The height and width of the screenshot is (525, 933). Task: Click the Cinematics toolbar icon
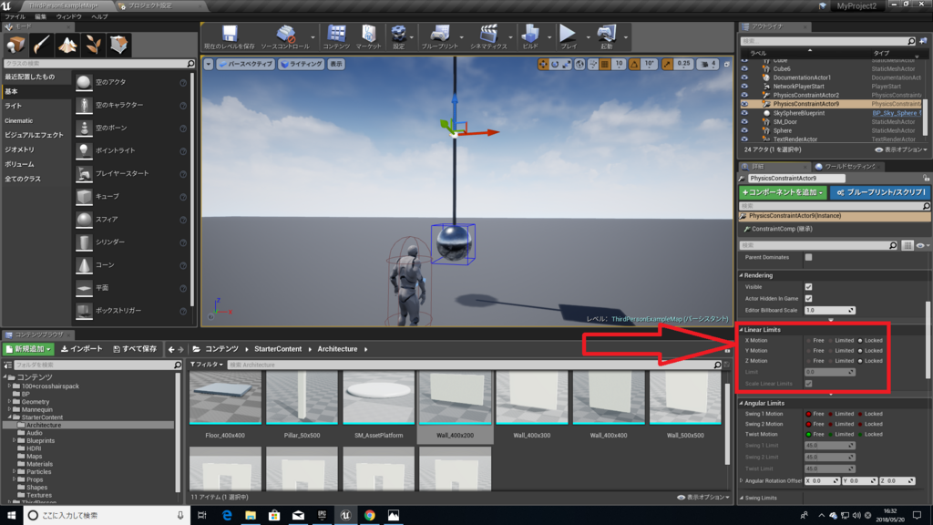[x=489, y=35]
